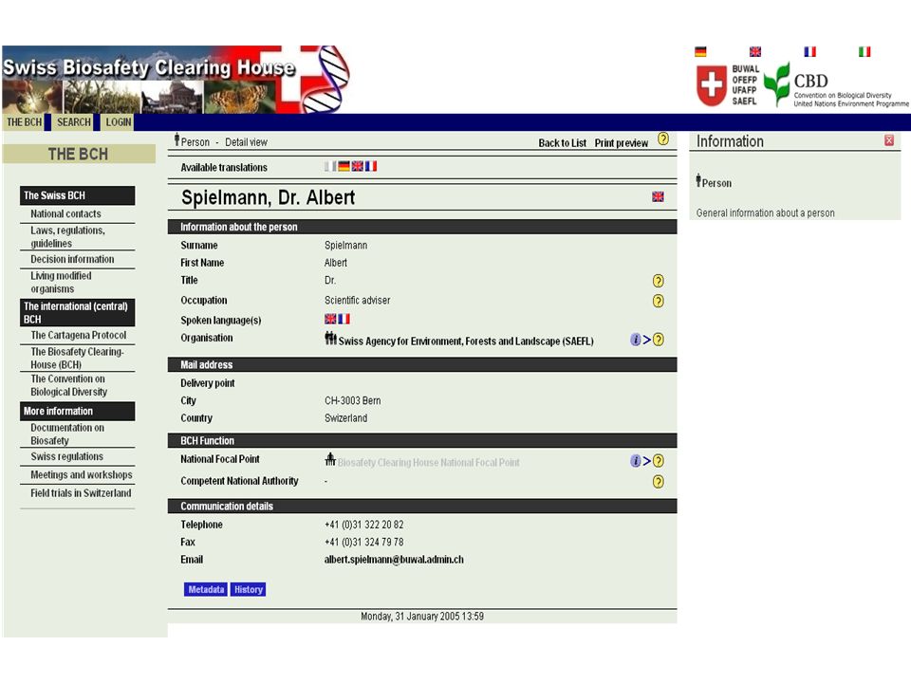The image size is (911, 683).
Task: Click the History button
Action: (x=248, y=589)
